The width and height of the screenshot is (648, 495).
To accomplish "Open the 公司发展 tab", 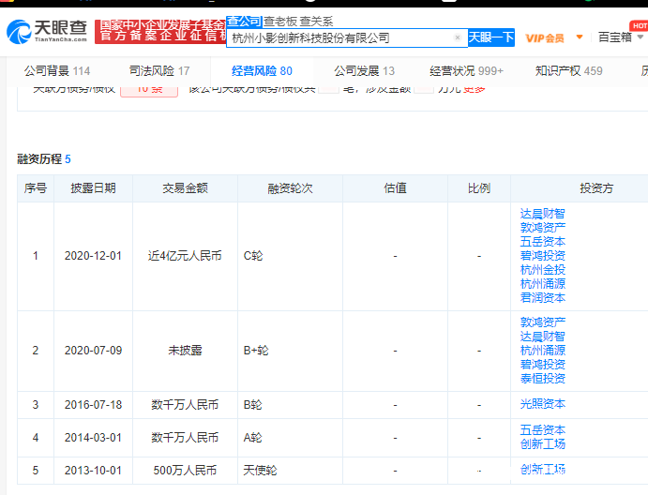I will click(364, 71).
